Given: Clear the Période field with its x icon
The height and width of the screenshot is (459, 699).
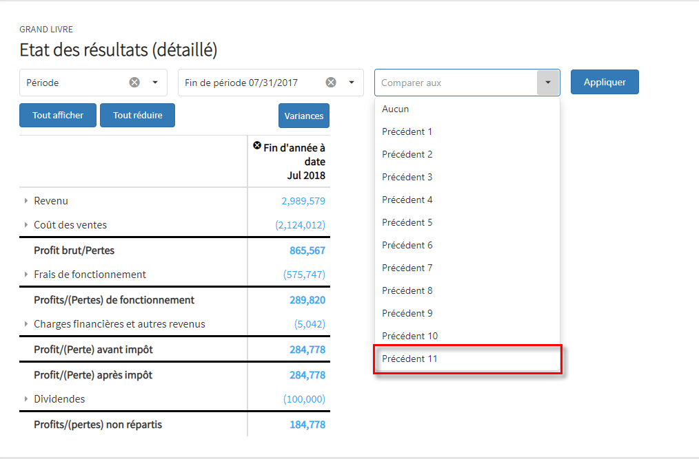Looking at the screenshot, I should tap(134, 83).
